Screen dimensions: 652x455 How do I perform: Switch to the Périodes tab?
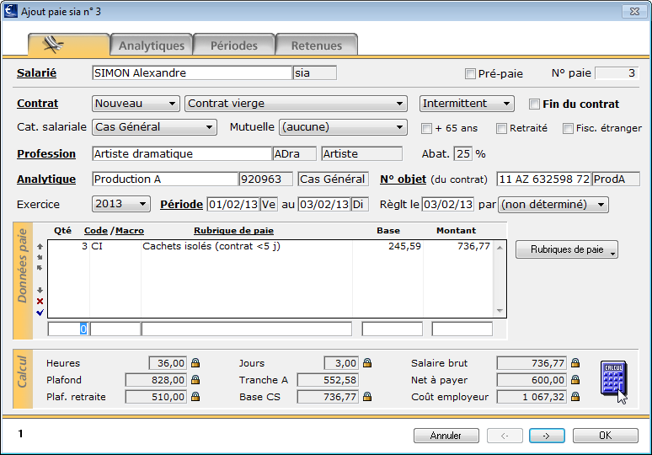[x=233, y=45]
